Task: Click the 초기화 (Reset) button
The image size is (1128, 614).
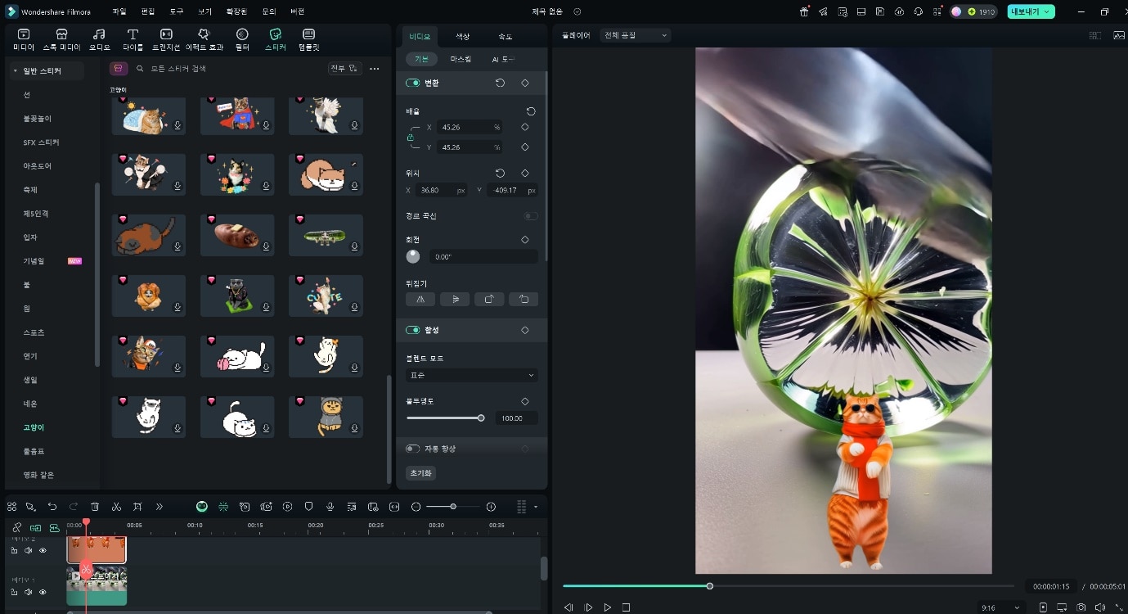Action: pos(420,473)
